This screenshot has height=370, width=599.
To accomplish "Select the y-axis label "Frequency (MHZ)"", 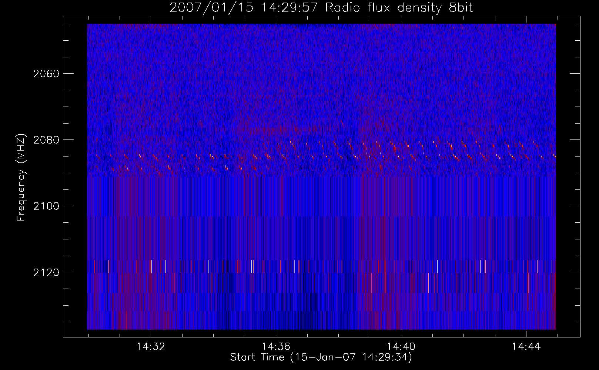I will pos(21,178).
